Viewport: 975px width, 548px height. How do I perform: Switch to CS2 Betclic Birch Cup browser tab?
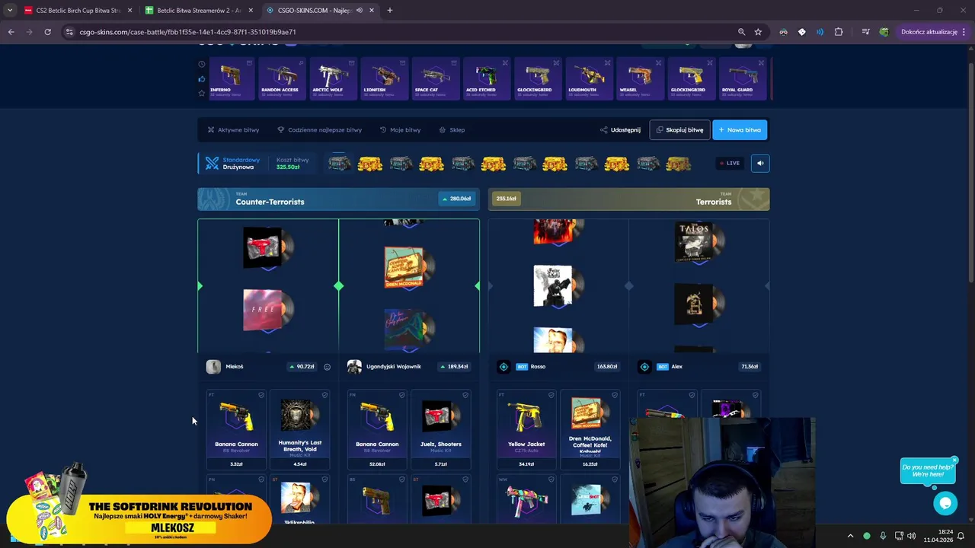[x=78, y=11]
